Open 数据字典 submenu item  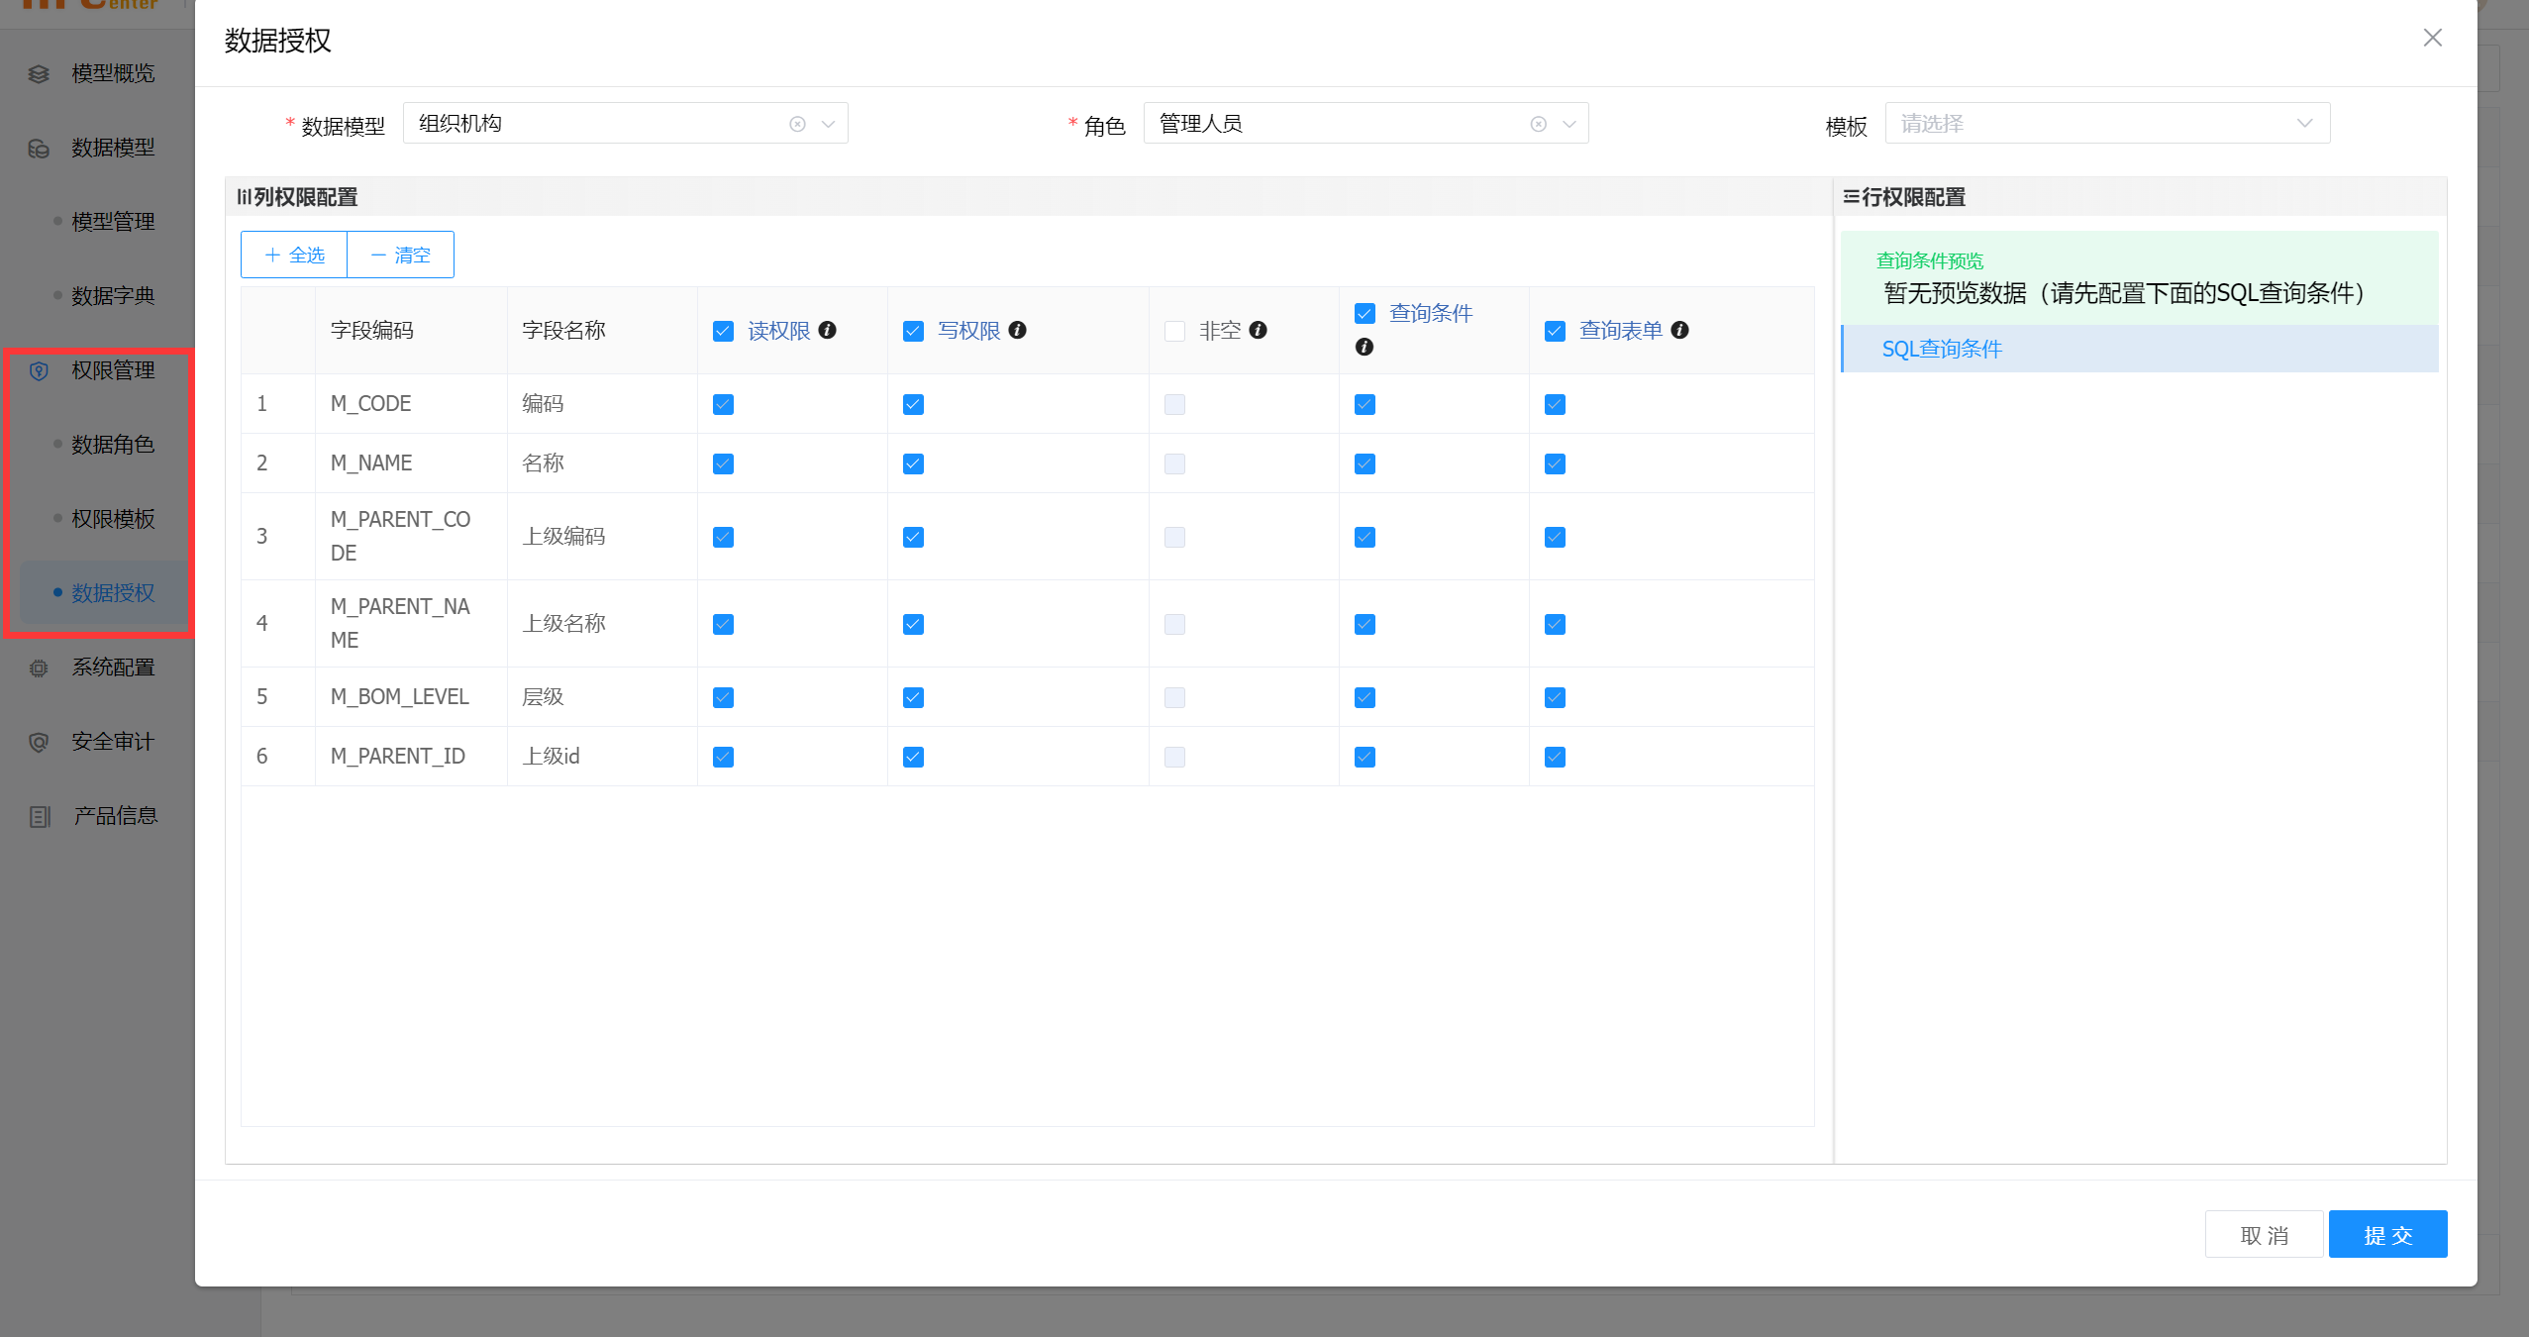pos(113,296)
